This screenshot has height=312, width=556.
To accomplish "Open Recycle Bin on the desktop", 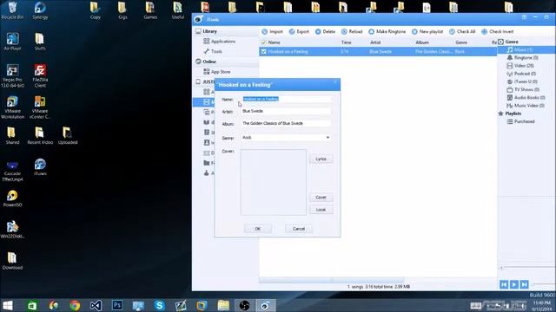I will click(12, 10).
